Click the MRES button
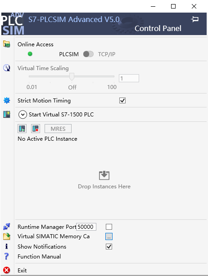This screenshot has width=208, height=276. (x=58, y=129)
